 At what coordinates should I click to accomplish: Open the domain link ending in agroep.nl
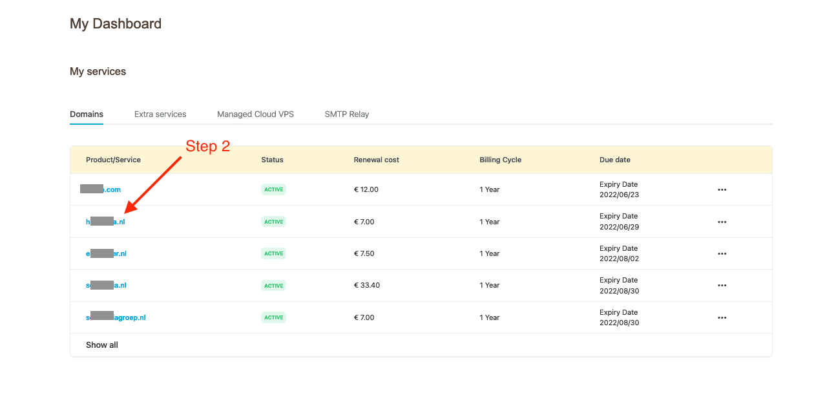point(116,317)
